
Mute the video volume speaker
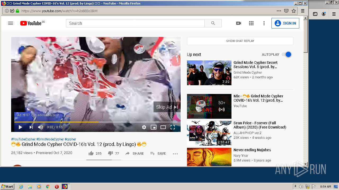tap(41, 127)
